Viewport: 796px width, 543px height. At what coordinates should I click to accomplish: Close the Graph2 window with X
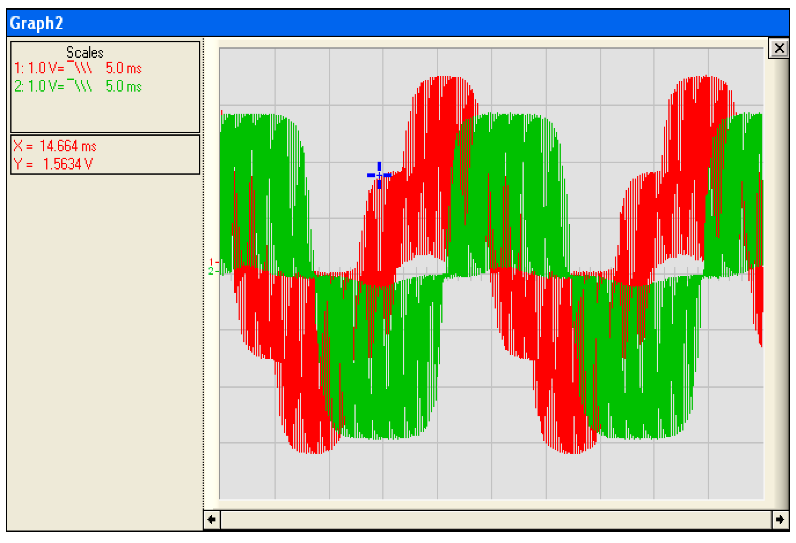779,48
